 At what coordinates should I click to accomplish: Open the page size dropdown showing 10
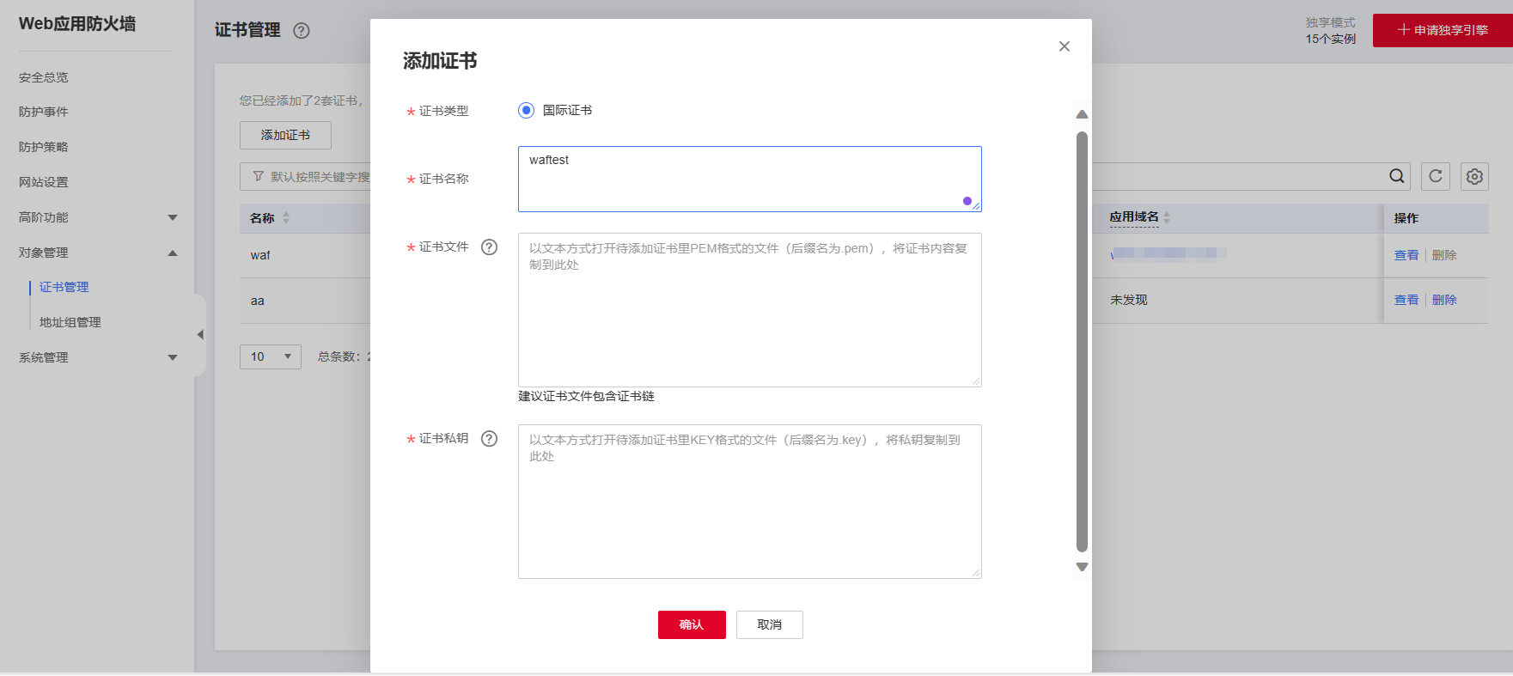tap(270, 356)
